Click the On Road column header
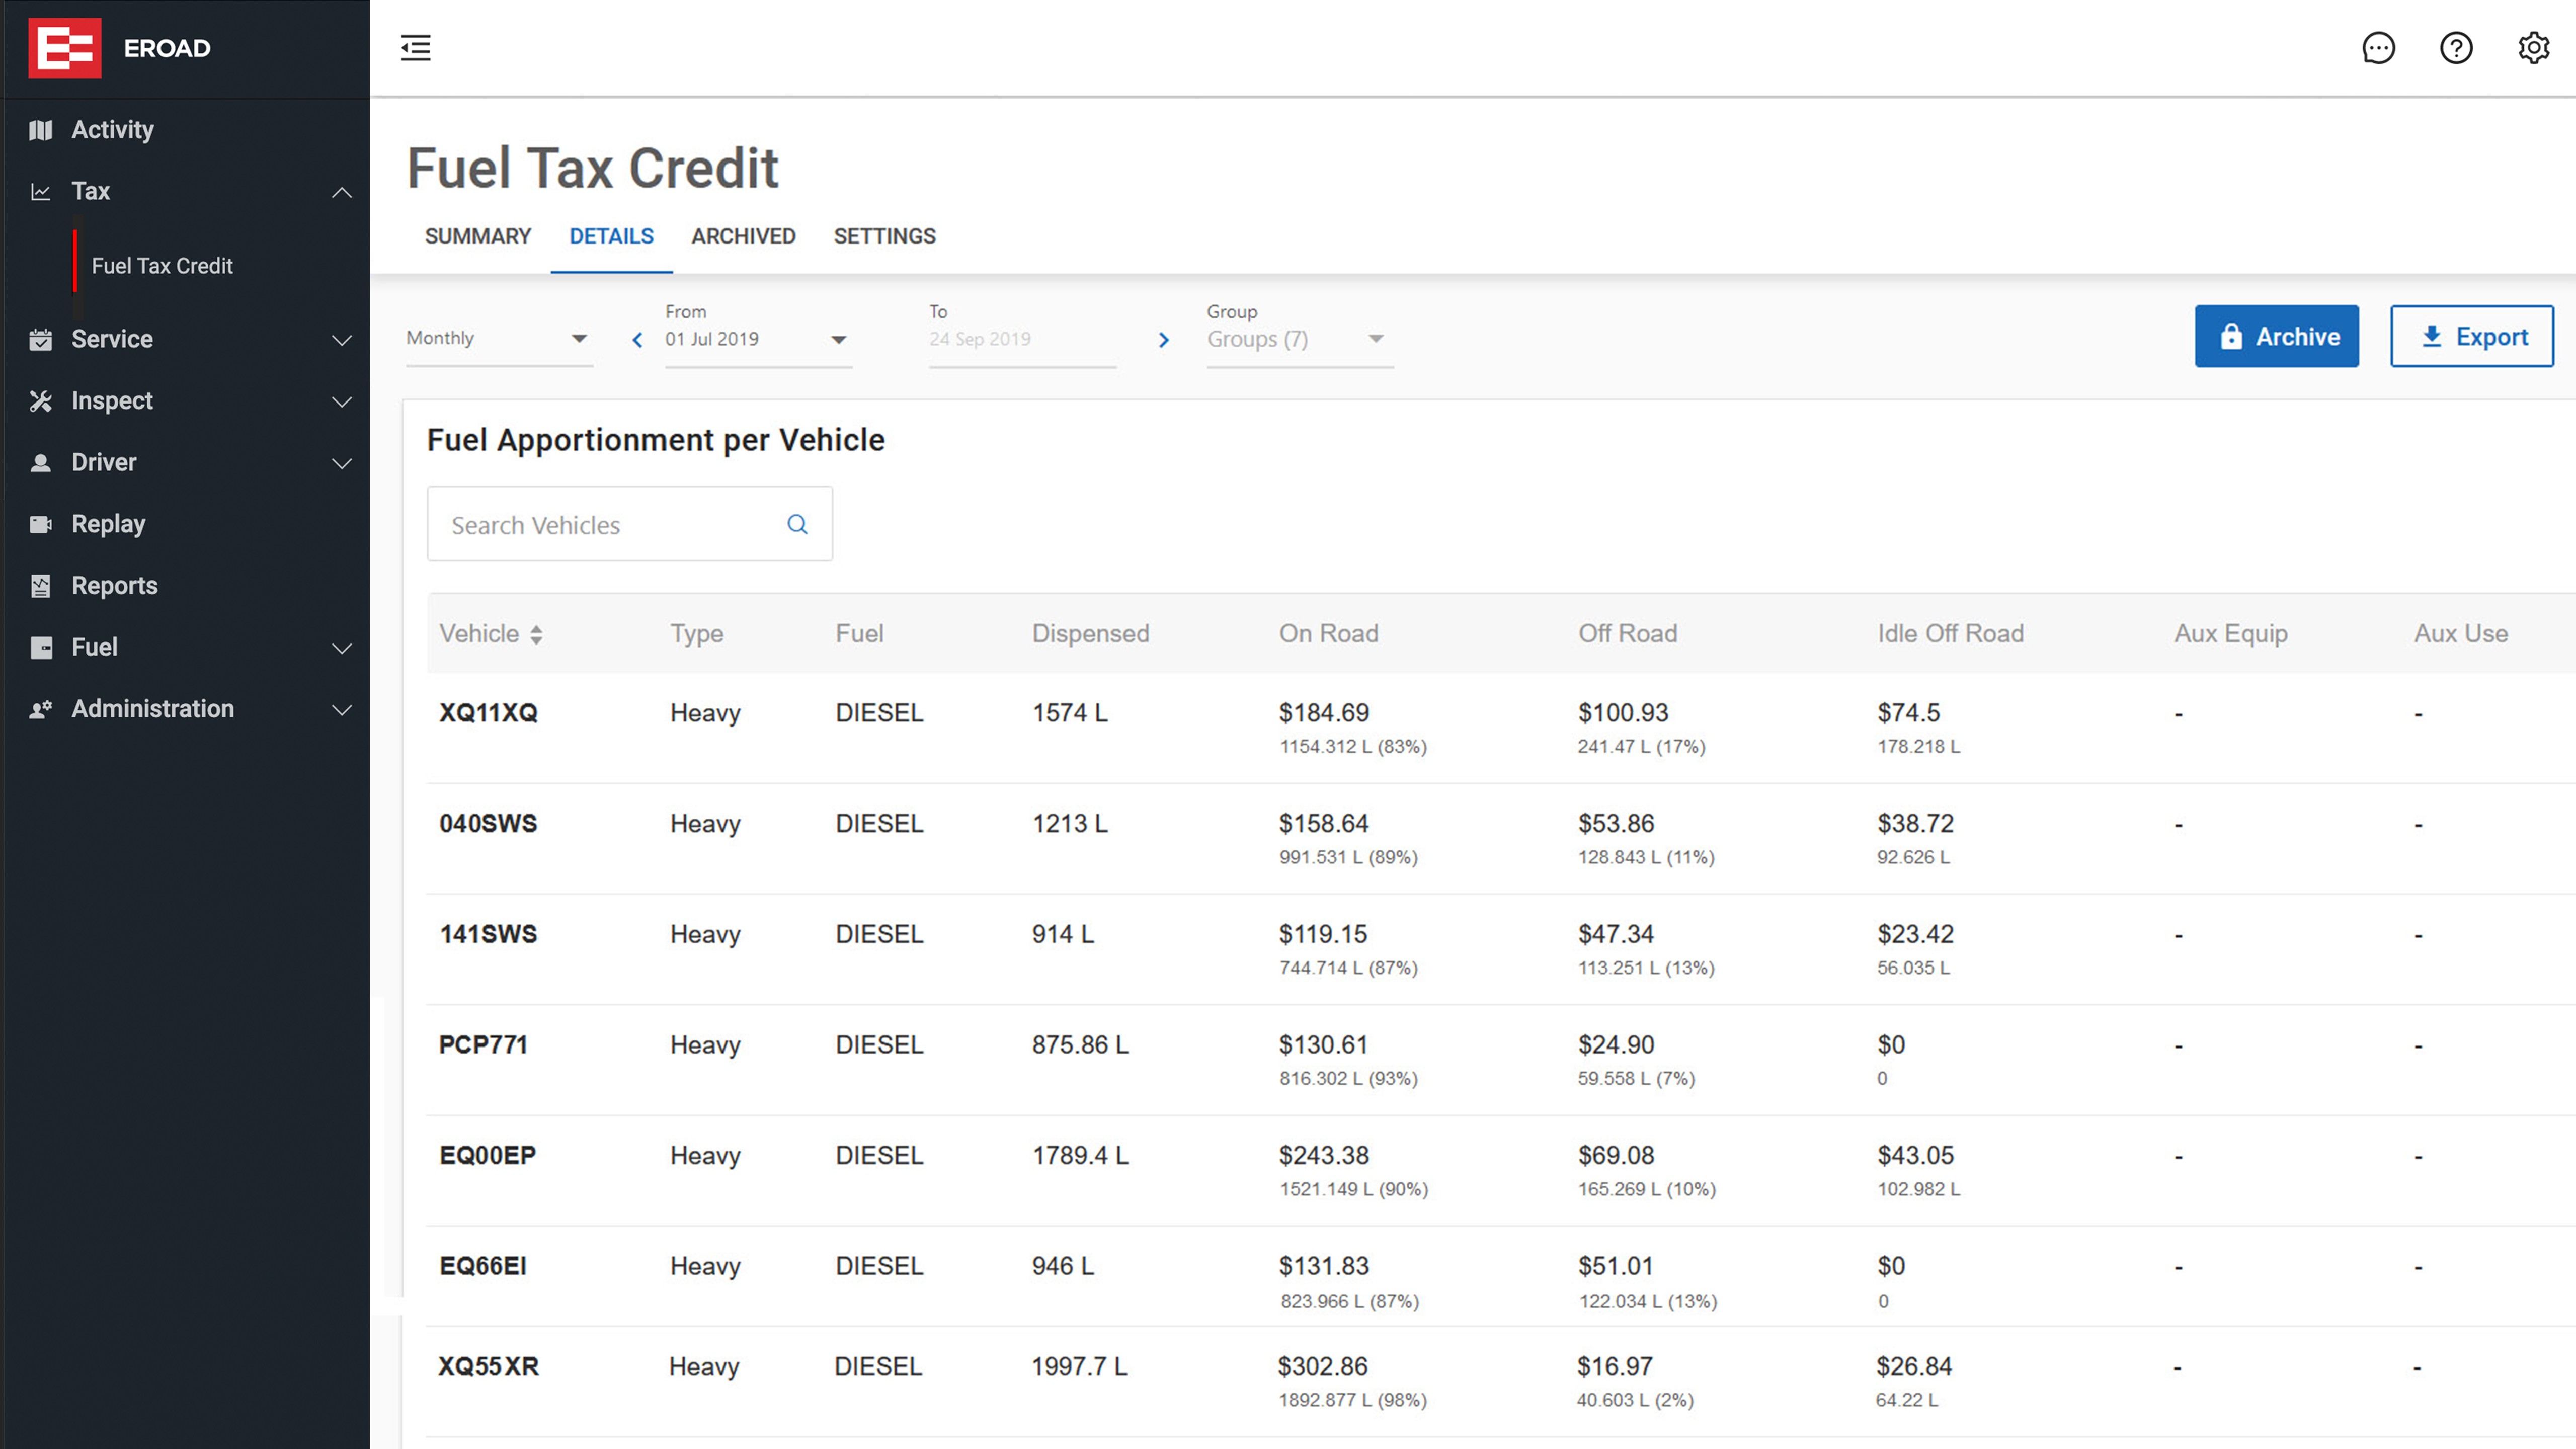This screenshot has height=1449, width=2576. click(1328, 634)
